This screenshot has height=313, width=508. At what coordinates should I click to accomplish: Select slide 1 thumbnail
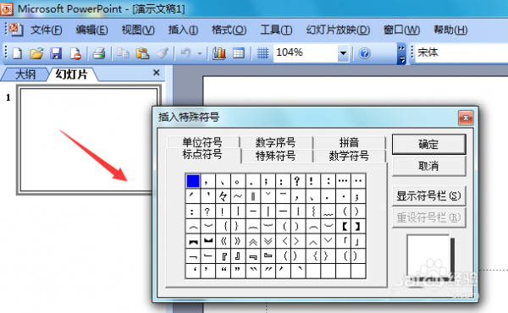pos(88,140)
